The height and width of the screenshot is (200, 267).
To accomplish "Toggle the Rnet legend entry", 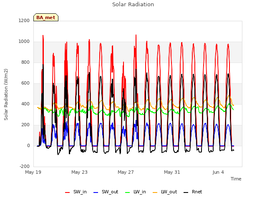I will click(193, 192).
